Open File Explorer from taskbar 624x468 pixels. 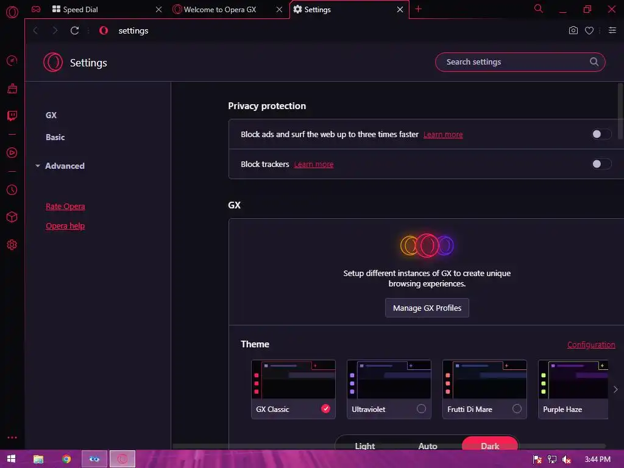(x=38, y=459)
